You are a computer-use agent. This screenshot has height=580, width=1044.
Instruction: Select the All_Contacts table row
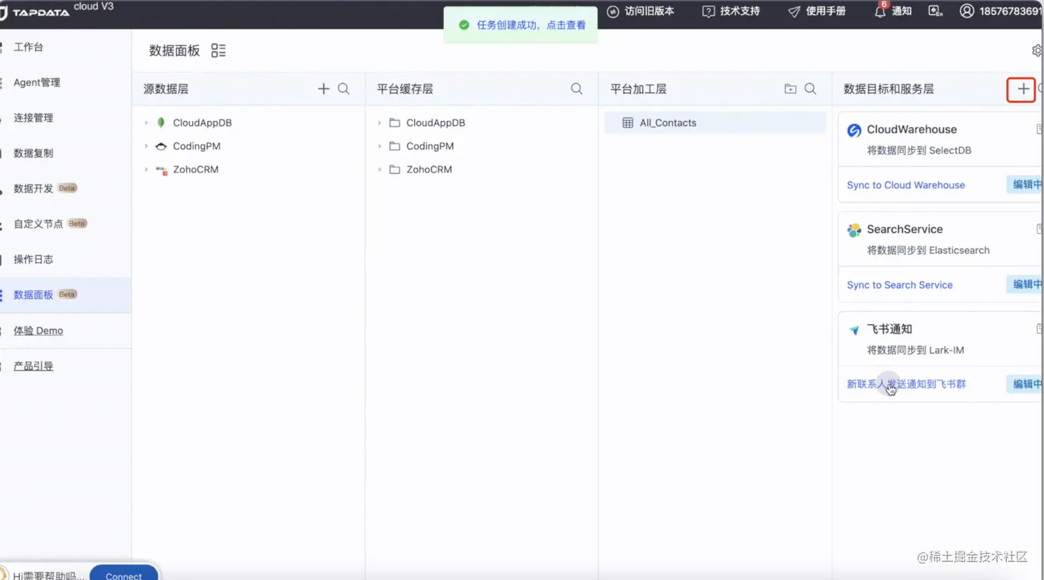pos(715,123)
